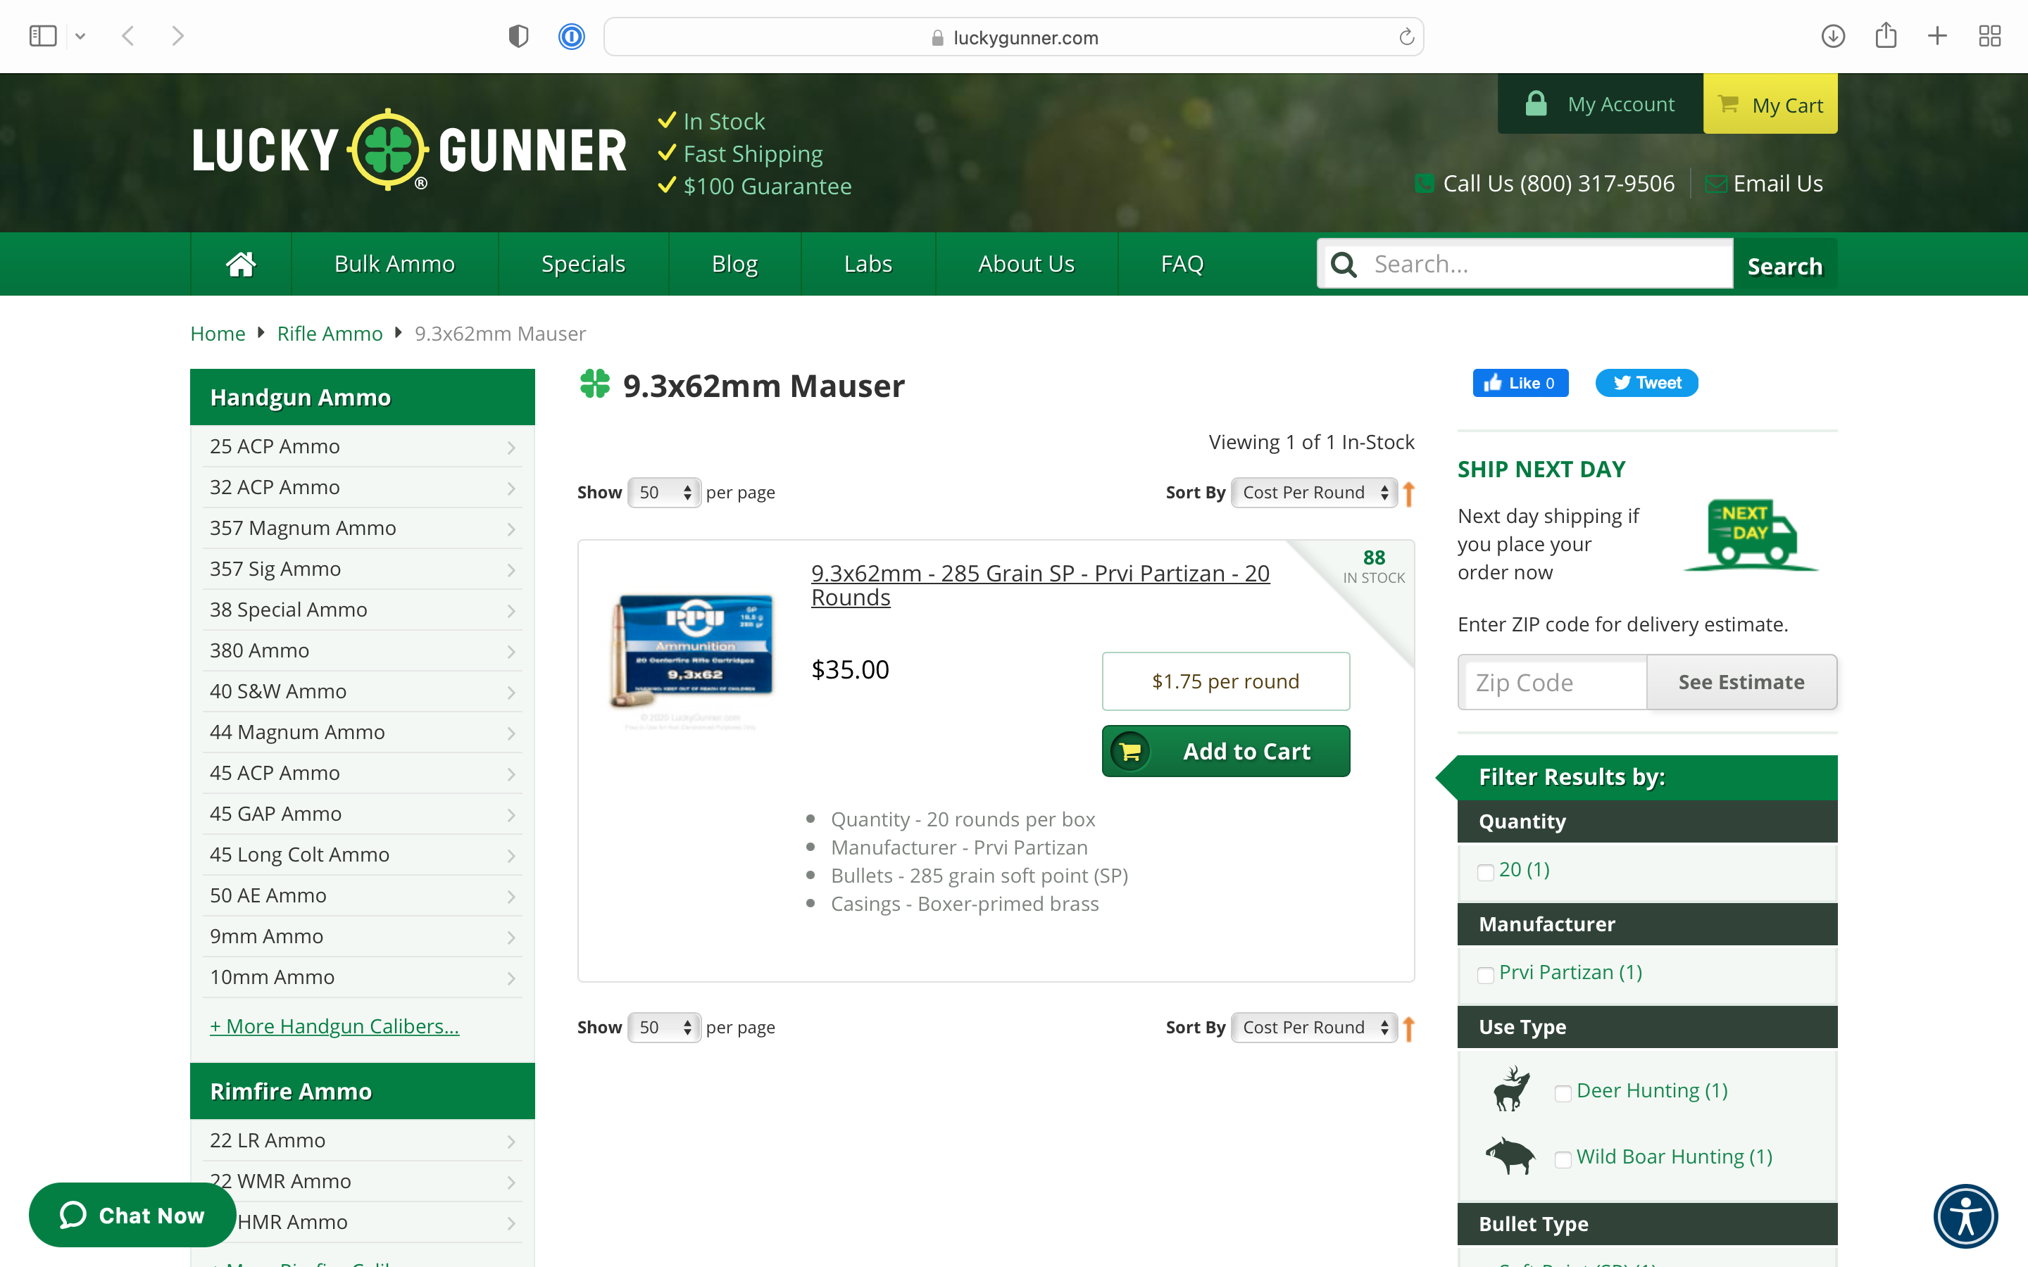The width and height of the screenshot is (2028, 1267).
Task: Open the Blog page
Action: [x=734, y=264]
